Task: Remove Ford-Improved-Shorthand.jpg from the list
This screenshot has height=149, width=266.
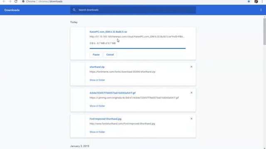Action: pyautogui.click(x=191, y=119)
